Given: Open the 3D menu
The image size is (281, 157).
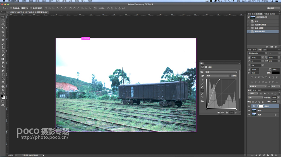Looking at the screenshot, I should point(71,1).
